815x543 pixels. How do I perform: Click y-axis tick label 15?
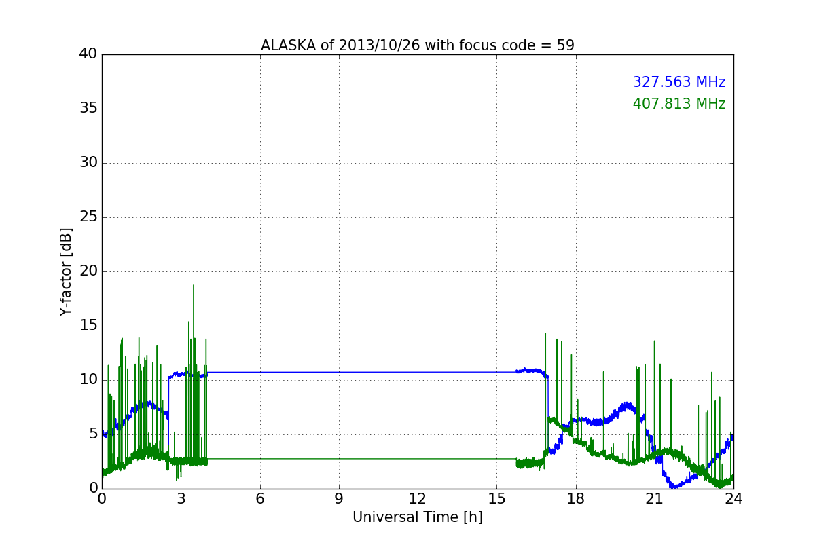click(x=88, y=326)
